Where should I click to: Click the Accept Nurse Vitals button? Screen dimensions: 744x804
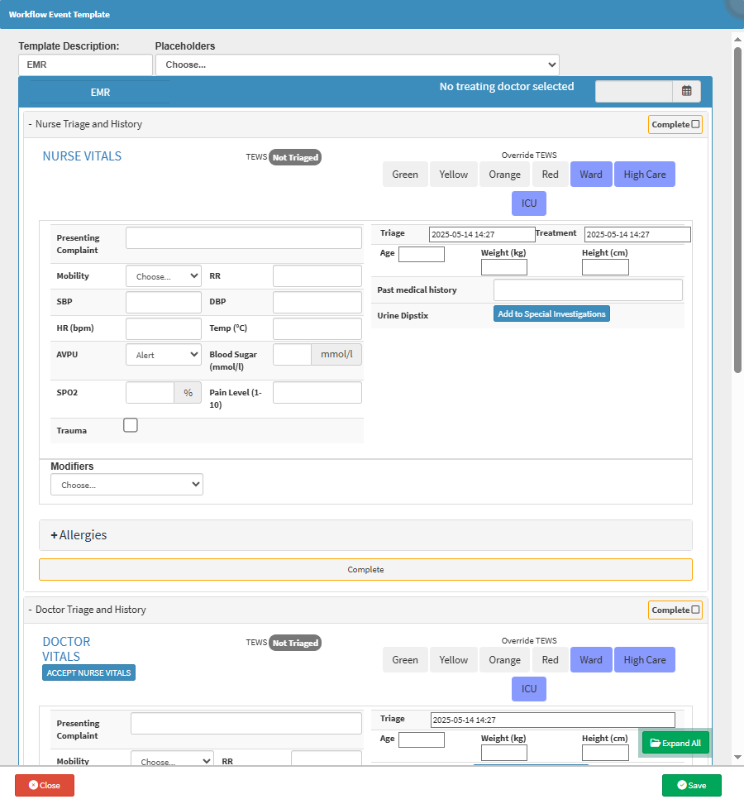[88, 672]
